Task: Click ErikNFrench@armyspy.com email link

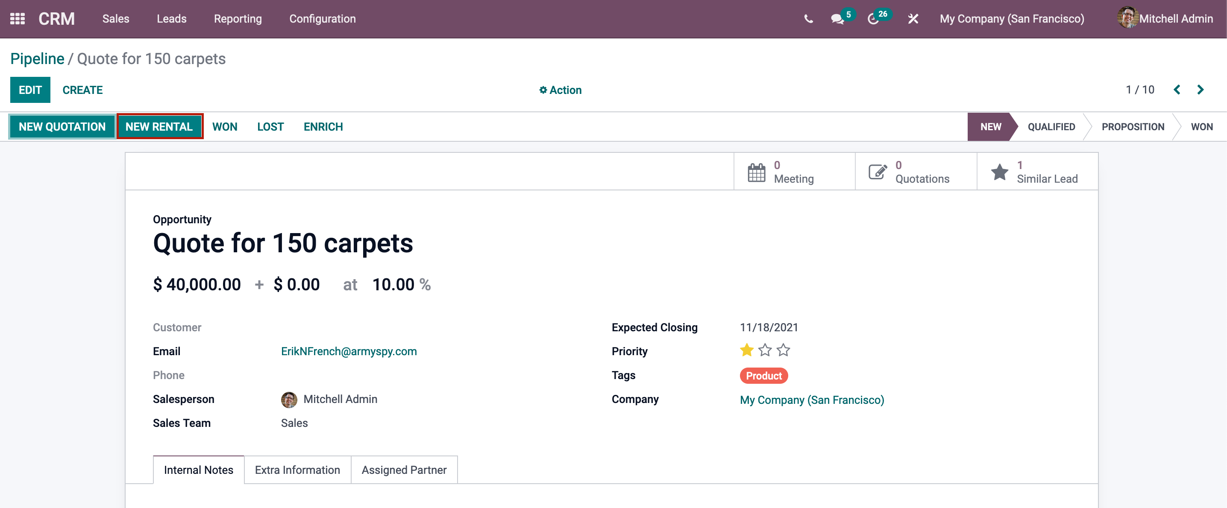Action: pyautogui.click(x=349, y=351)
